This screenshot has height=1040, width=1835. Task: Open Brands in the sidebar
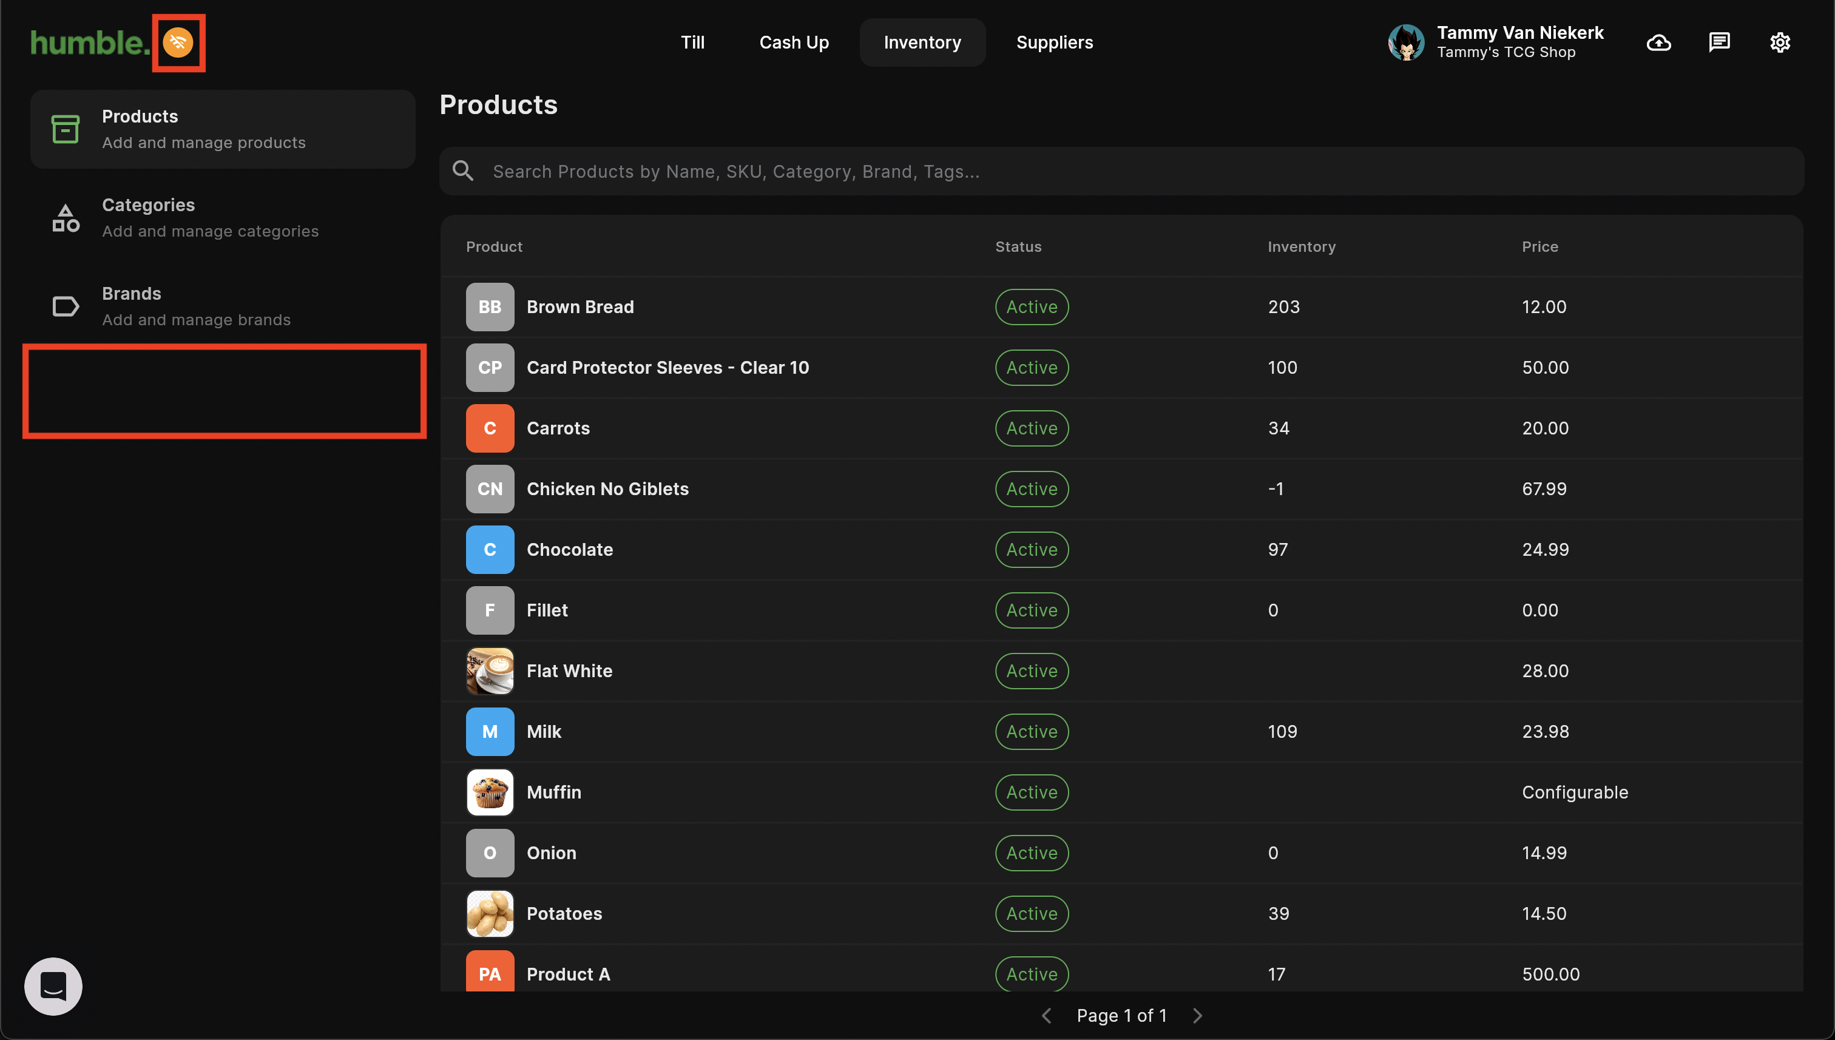223,306
